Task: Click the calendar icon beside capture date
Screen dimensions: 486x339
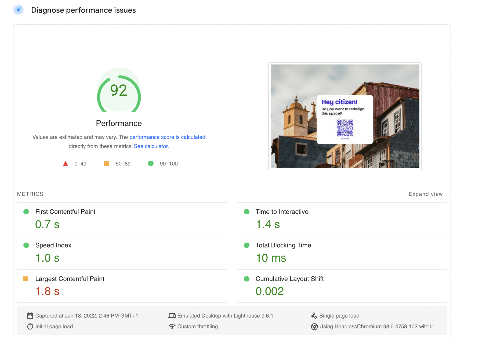Action: tap(30, 316)
